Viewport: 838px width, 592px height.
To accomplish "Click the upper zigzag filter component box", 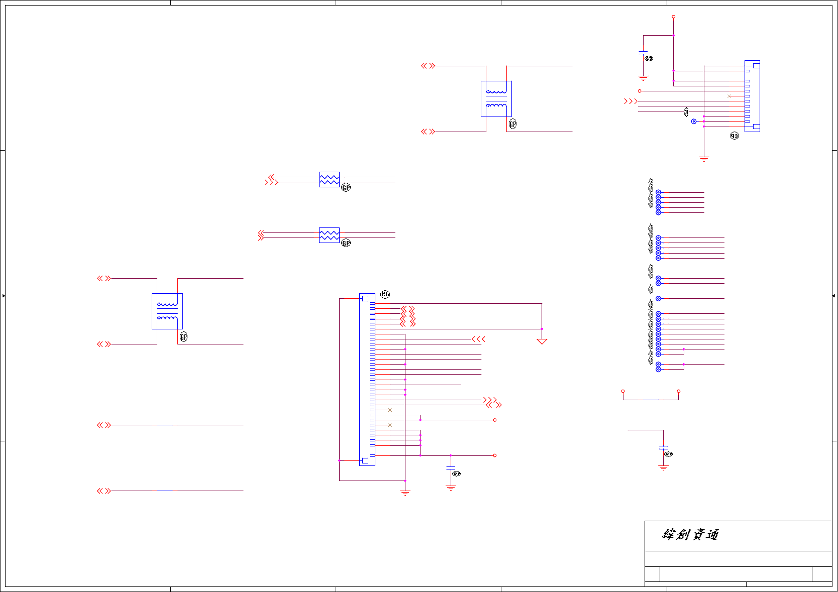I will tap(329, 179).
